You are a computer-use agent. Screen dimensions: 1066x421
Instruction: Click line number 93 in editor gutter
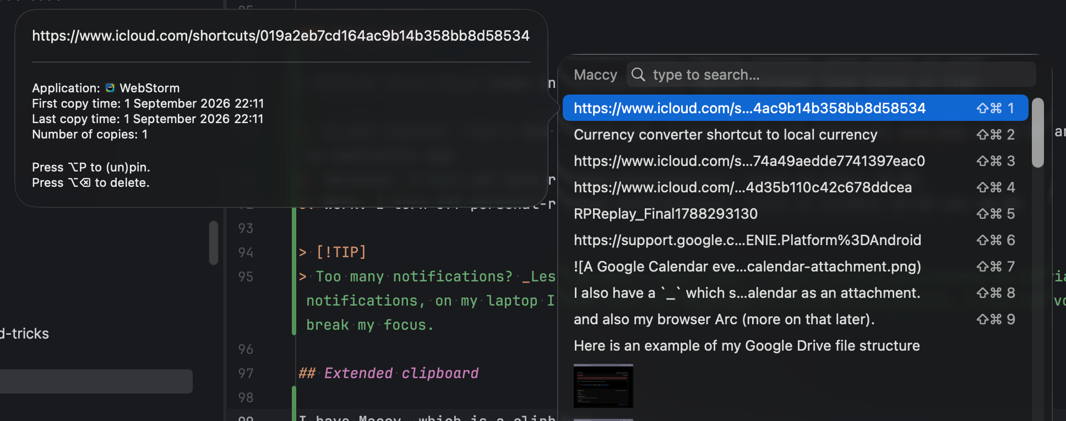[x=246, y=228]
